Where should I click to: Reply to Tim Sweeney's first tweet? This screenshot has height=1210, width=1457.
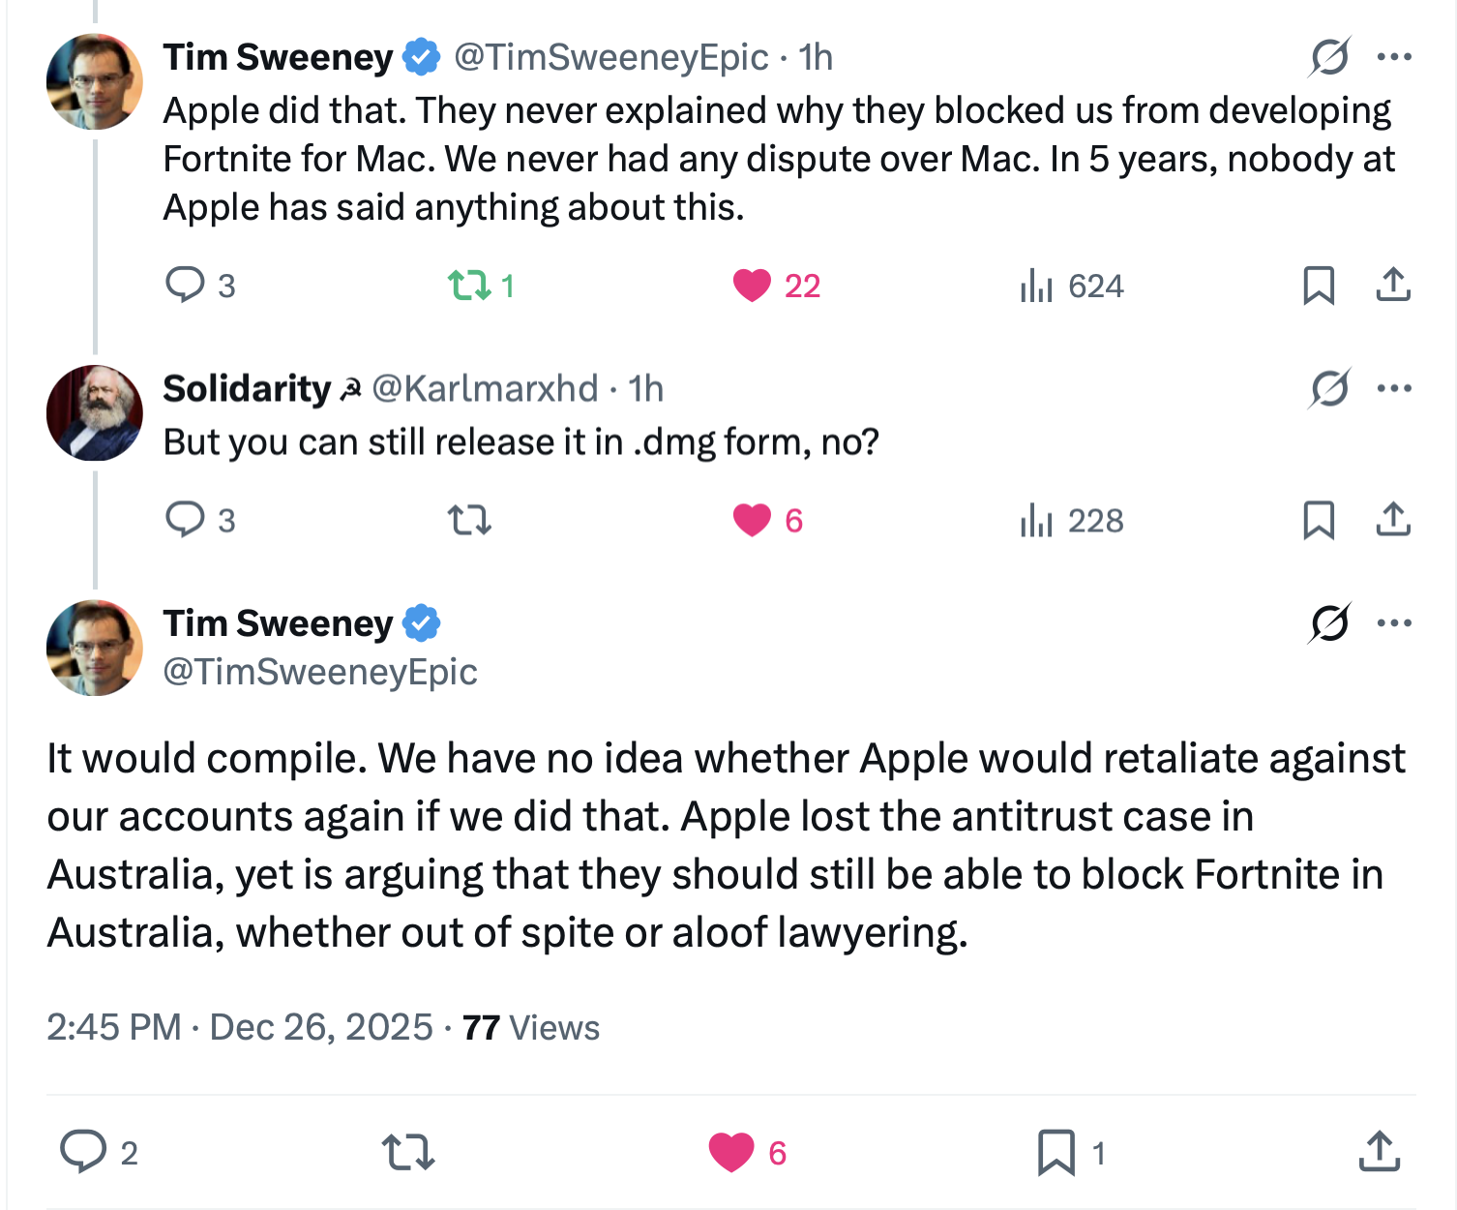point(186,286)
